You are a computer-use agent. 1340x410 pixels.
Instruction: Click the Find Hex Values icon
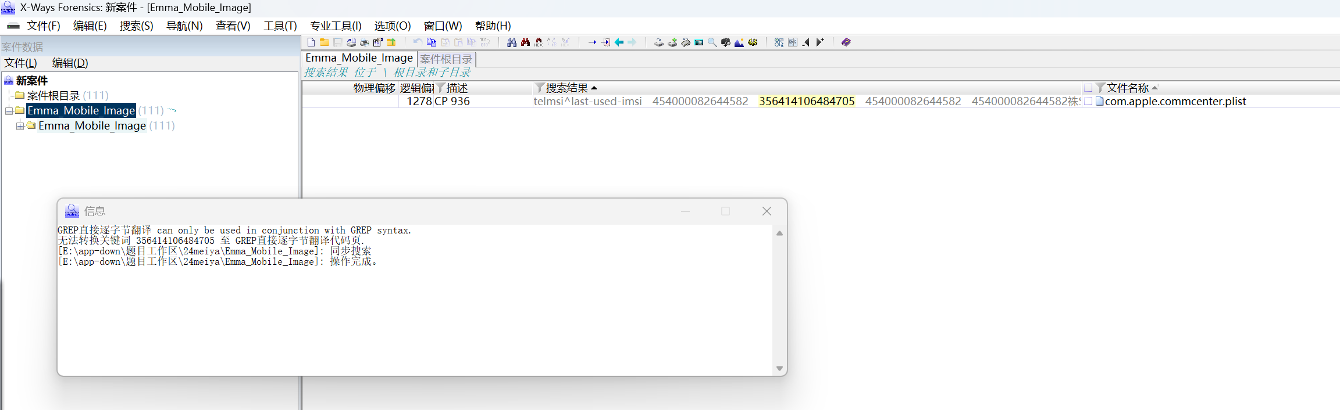click(539, 42)
